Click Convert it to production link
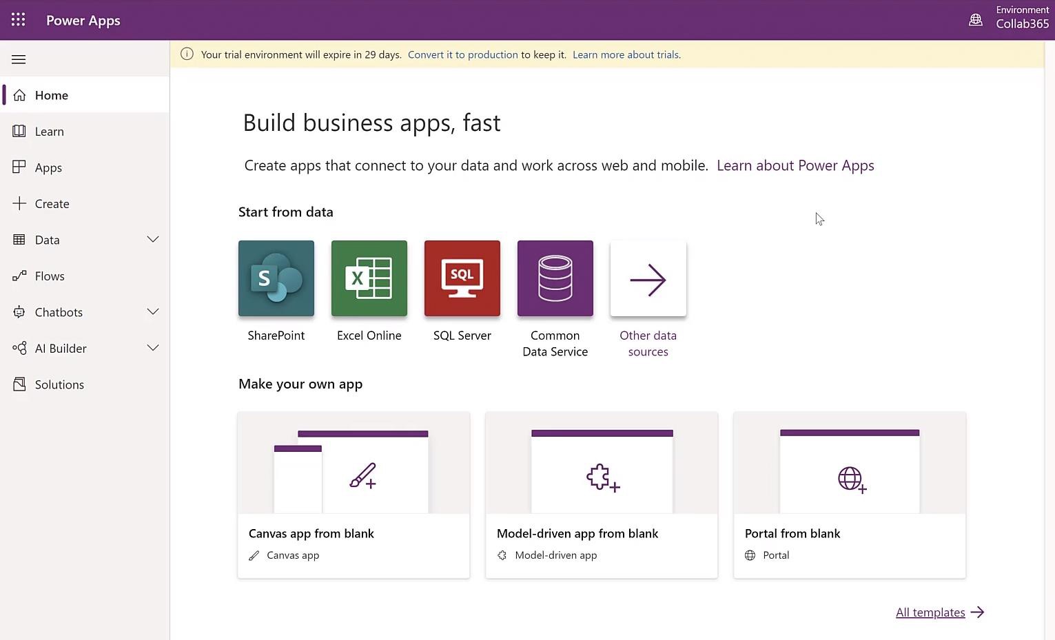1055x640 pixels. click(463, 54)
